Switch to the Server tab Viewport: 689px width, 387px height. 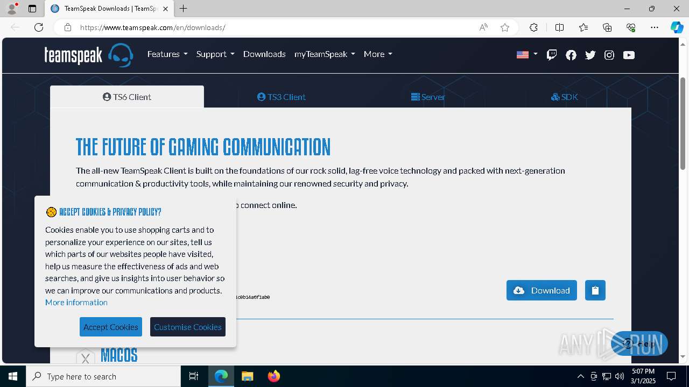[x=428, y=97]
